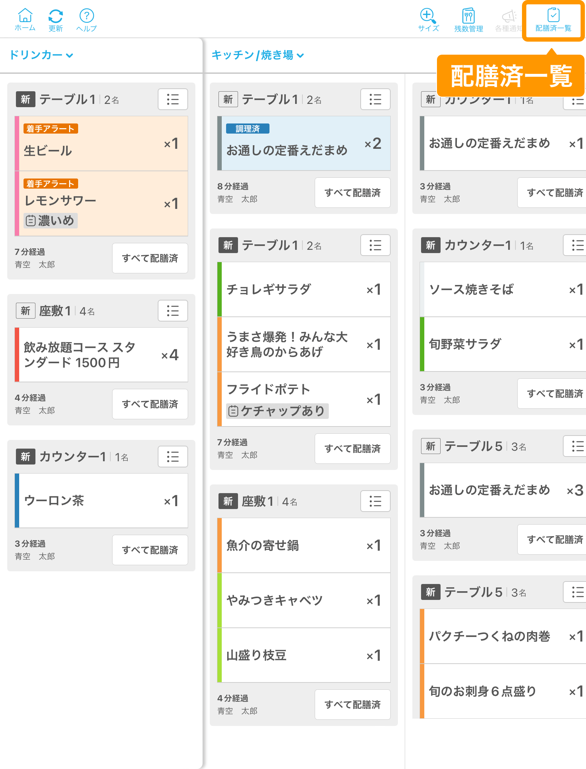
Task: Tap the サイズ zoom icon
Action: (x=428, y=20)
